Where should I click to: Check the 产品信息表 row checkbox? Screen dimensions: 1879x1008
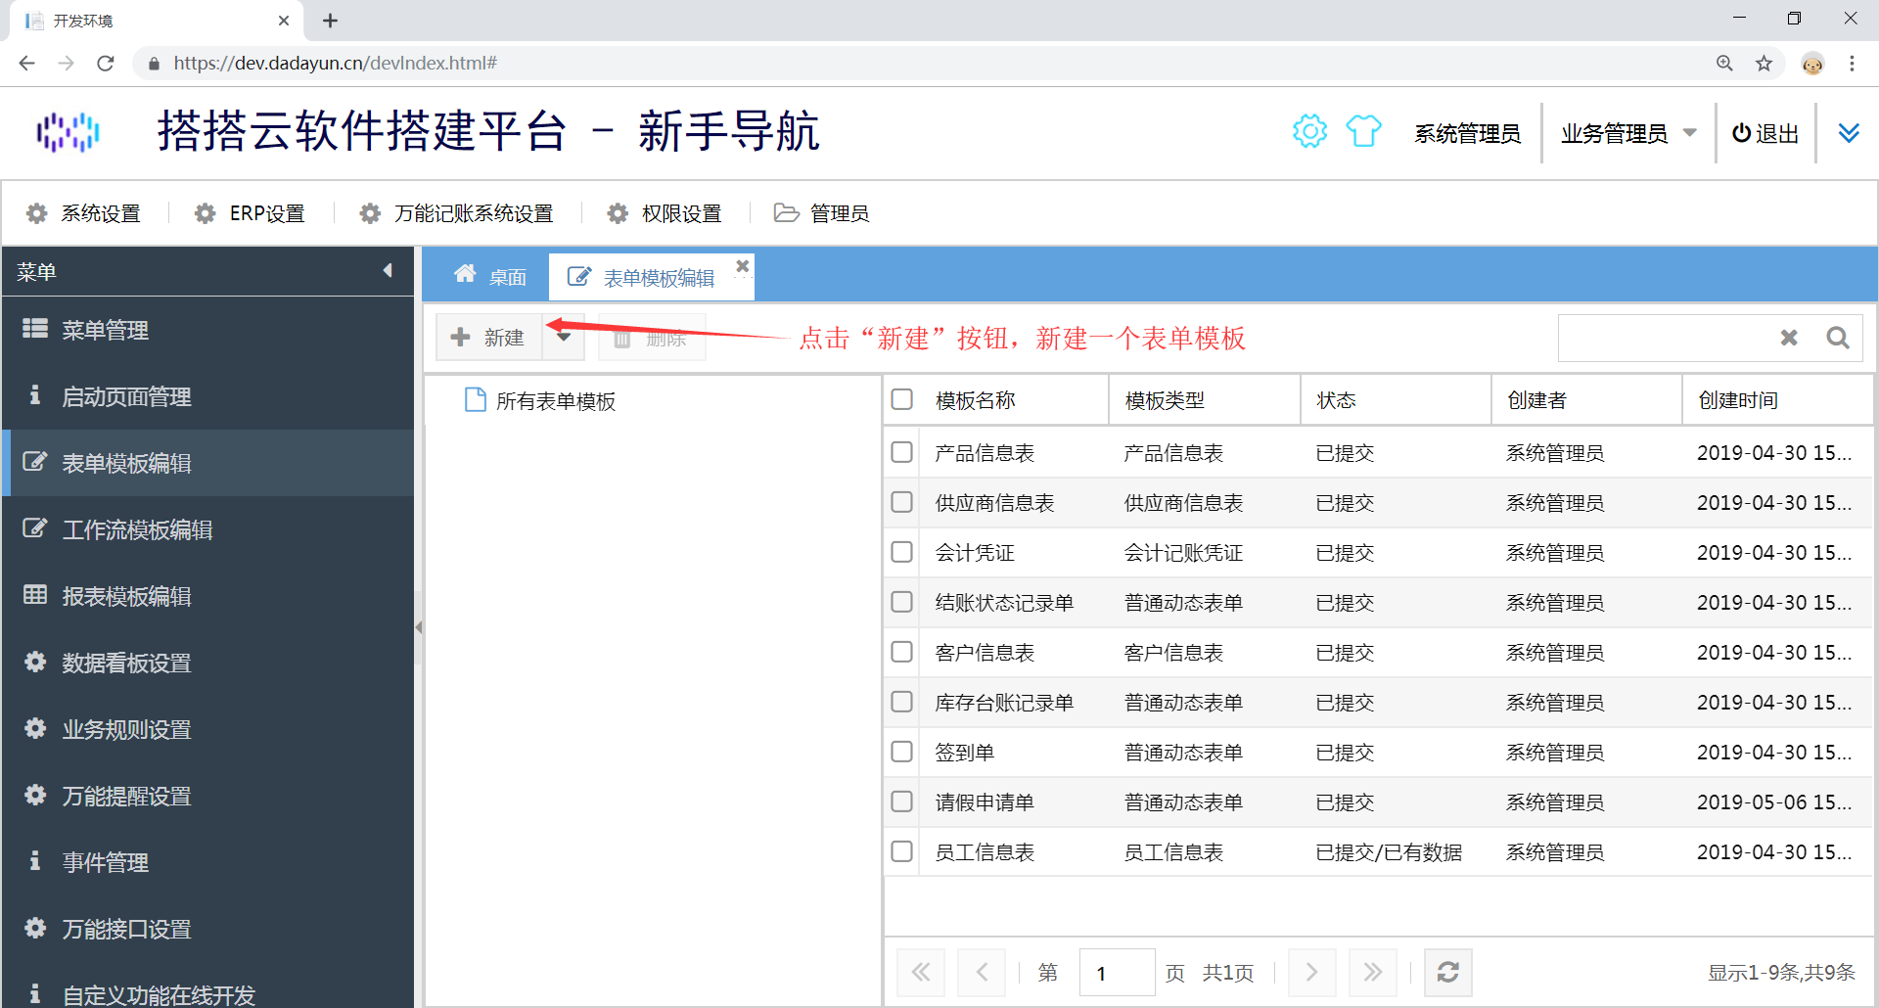click(x=902, y=452)
